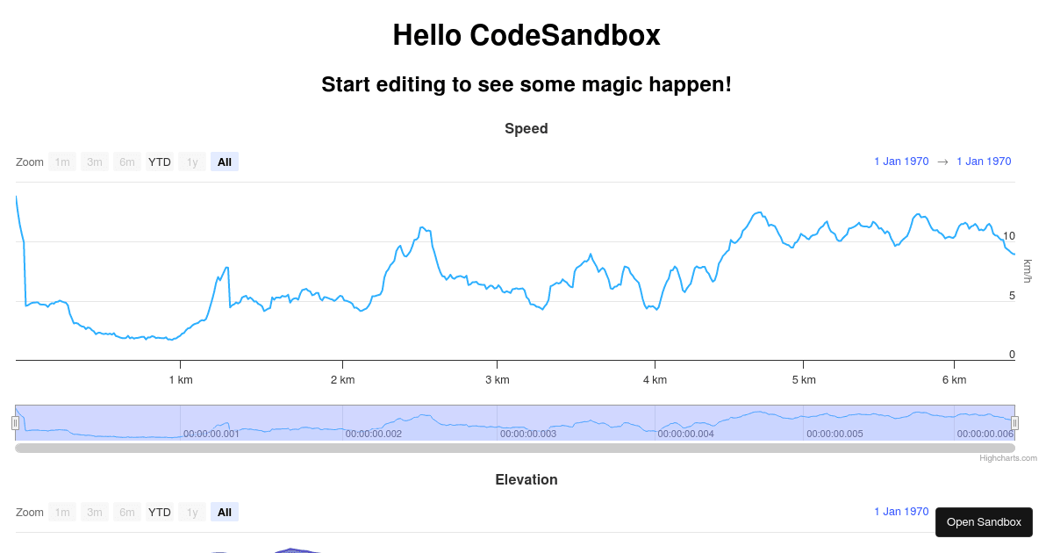The height and width of the screenshot is (553, 1053).
Task: Activate All zoom on the Elevation chart
Action: coord(225,512)
